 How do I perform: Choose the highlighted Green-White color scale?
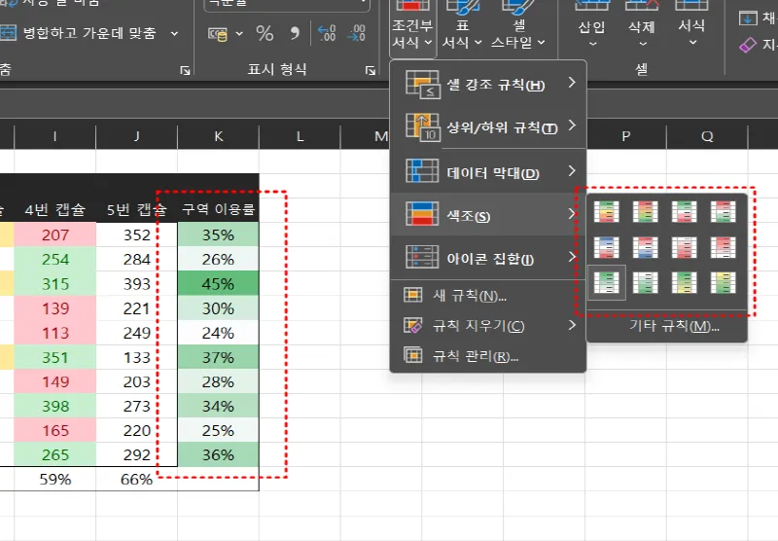point(606,283)
